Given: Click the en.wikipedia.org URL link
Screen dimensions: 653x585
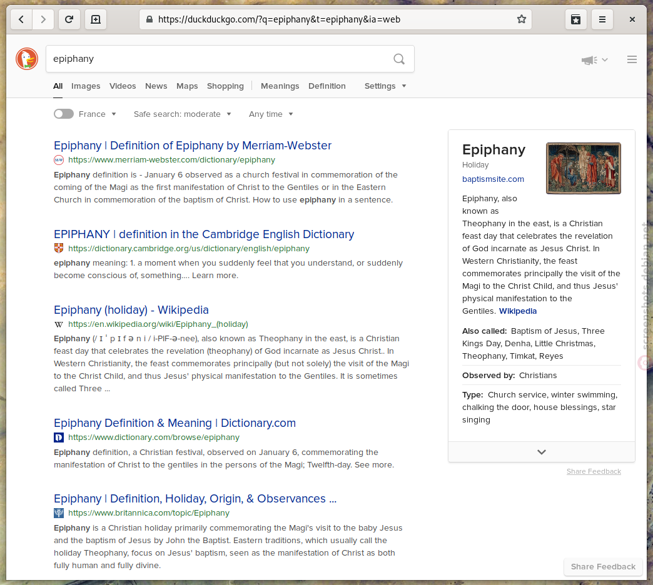Looking at the screenshot, I should coord(158,324).
